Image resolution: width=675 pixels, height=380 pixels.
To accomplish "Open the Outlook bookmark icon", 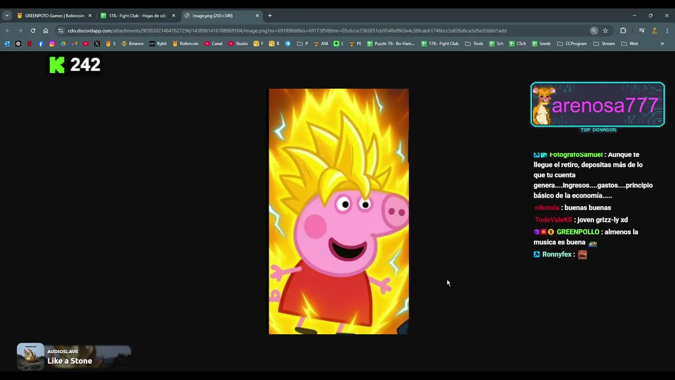I will 7,44.
